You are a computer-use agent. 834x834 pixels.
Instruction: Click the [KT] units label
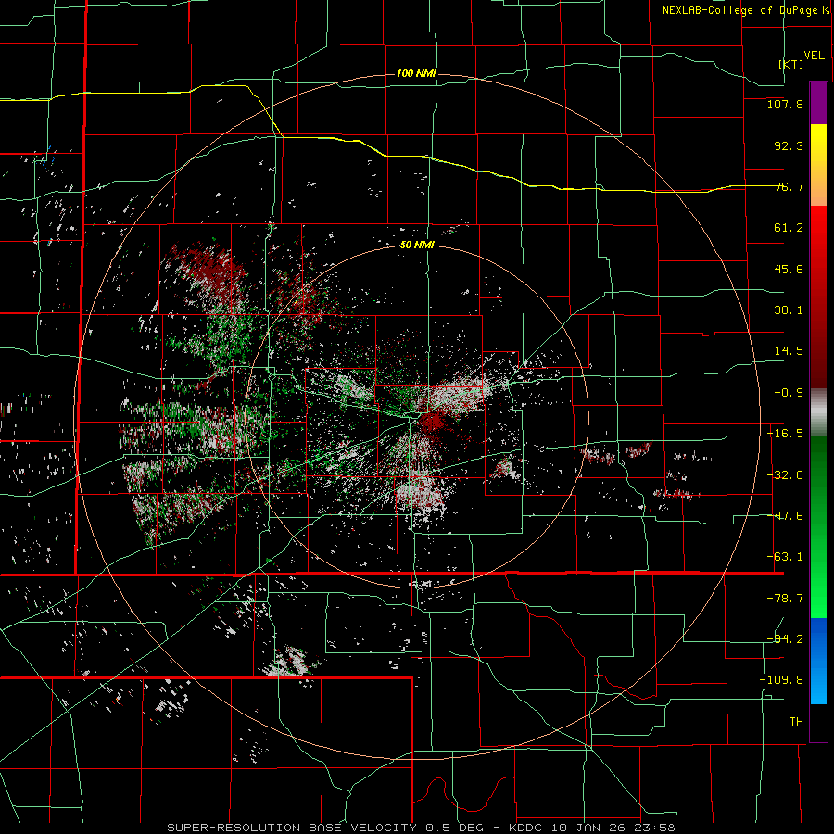coord(791,64)
